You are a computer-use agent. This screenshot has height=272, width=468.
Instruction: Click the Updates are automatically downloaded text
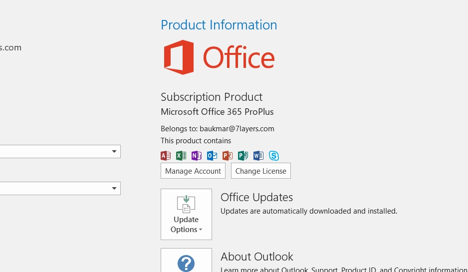[309, 211]
